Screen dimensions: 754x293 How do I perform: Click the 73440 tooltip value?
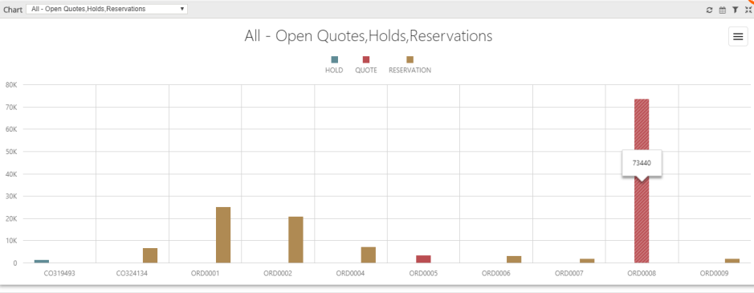tap(642, 163)
